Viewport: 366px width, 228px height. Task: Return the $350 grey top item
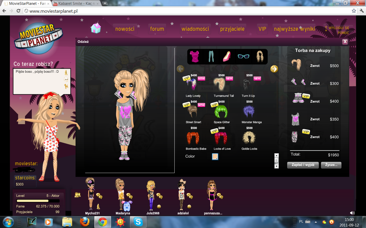(x=315, y=119)
